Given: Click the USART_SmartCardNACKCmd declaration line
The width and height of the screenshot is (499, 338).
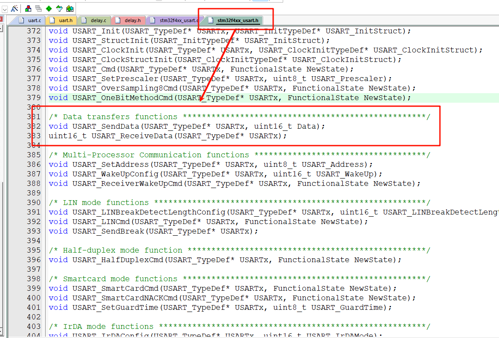Looking at the screenshot, I should (232, 298).
